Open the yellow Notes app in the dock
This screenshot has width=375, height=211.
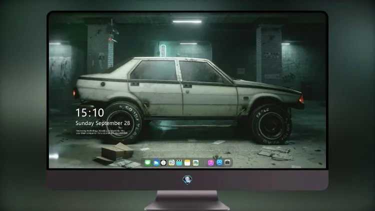187,163
